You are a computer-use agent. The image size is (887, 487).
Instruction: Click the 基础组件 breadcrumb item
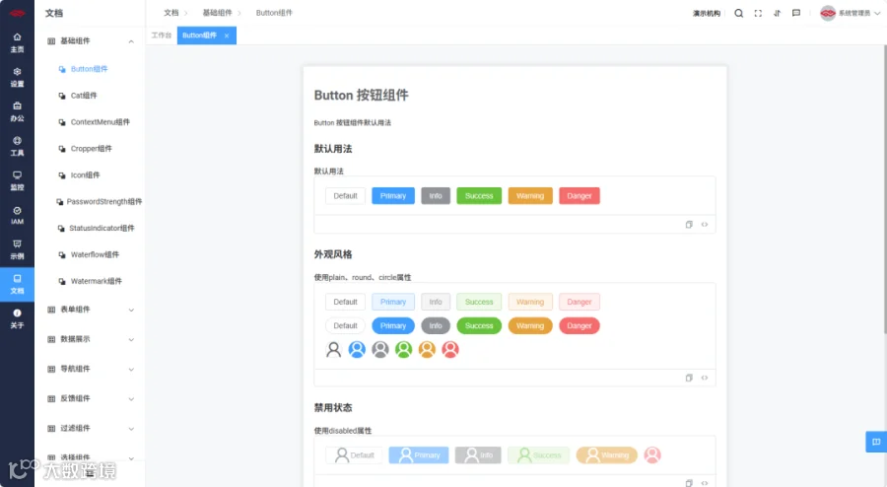tap(217, 13)
